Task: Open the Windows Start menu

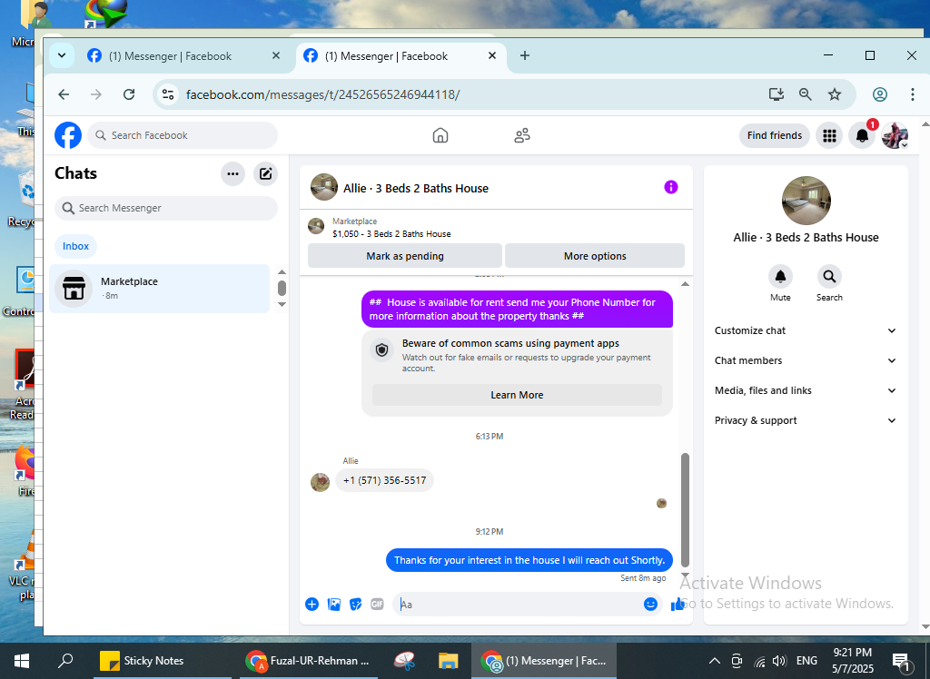Action: point(22,661)
